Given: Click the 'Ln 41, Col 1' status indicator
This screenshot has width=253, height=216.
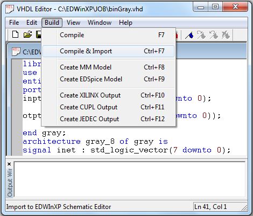Looking at the screenshot, I should 210,207.
